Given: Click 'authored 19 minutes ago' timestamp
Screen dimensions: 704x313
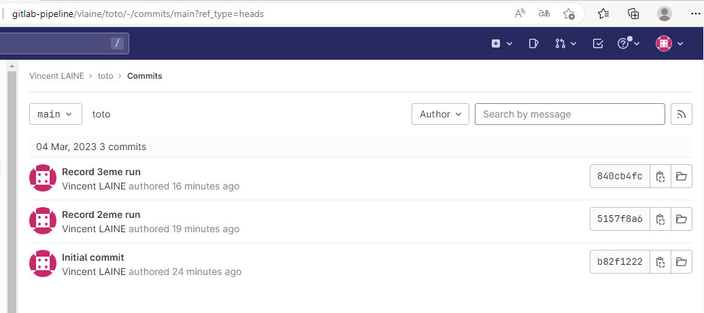Looking at the screenshot, I should [x=184, y=229].
